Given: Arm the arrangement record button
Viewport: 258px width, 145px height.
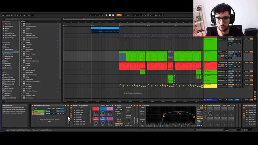Looking at the screenshot, I should (x=113, y=15).
